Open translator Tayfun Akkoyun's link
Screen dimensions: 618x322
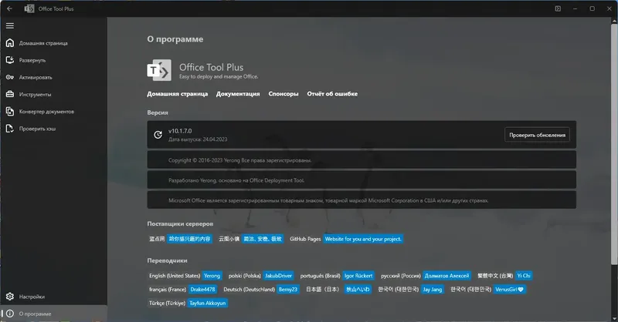208,304
